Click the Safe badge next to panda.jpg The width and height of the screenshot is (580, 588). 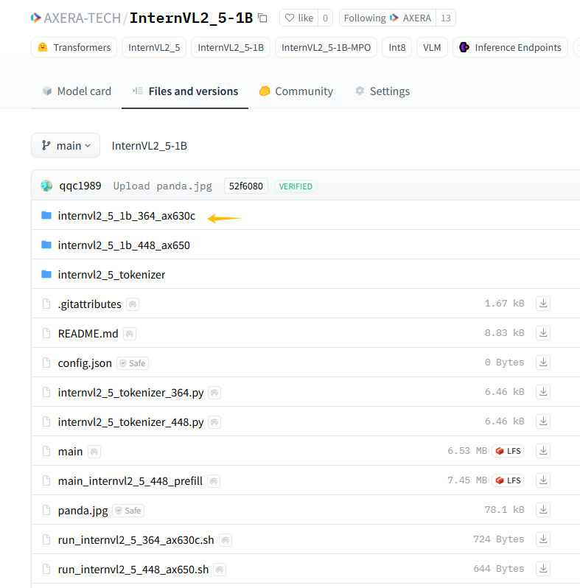point(128,511)
